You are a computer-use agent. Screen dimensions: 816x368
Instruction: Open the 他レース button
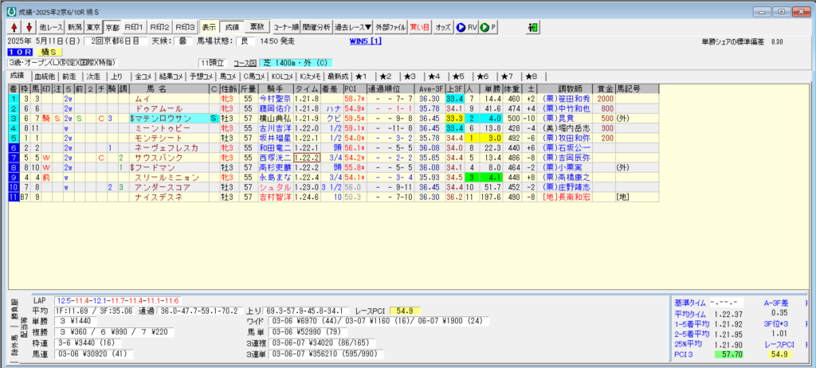(x=50, y=27)
